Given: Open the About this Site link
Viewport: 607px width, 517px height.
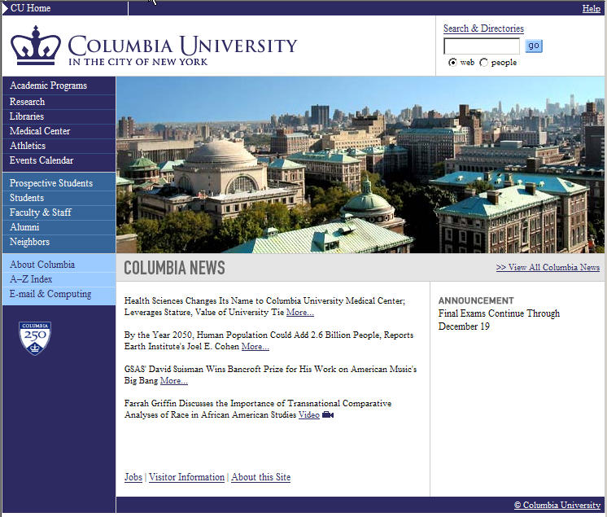Looking at the screenshot, I should tap(260, 477).
